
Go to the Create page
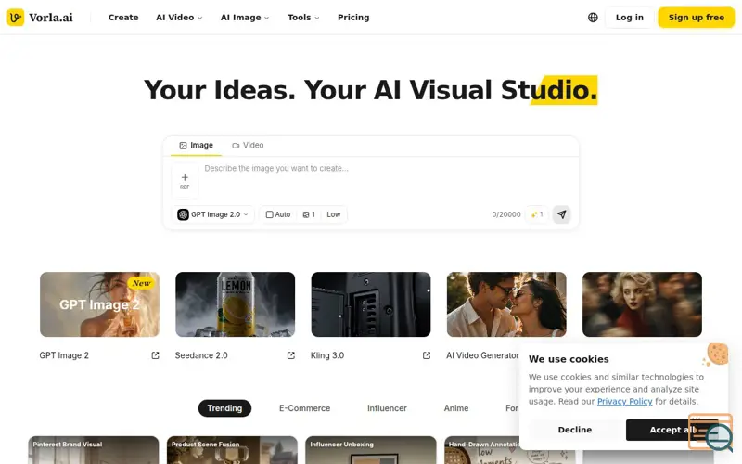[123, 18]
